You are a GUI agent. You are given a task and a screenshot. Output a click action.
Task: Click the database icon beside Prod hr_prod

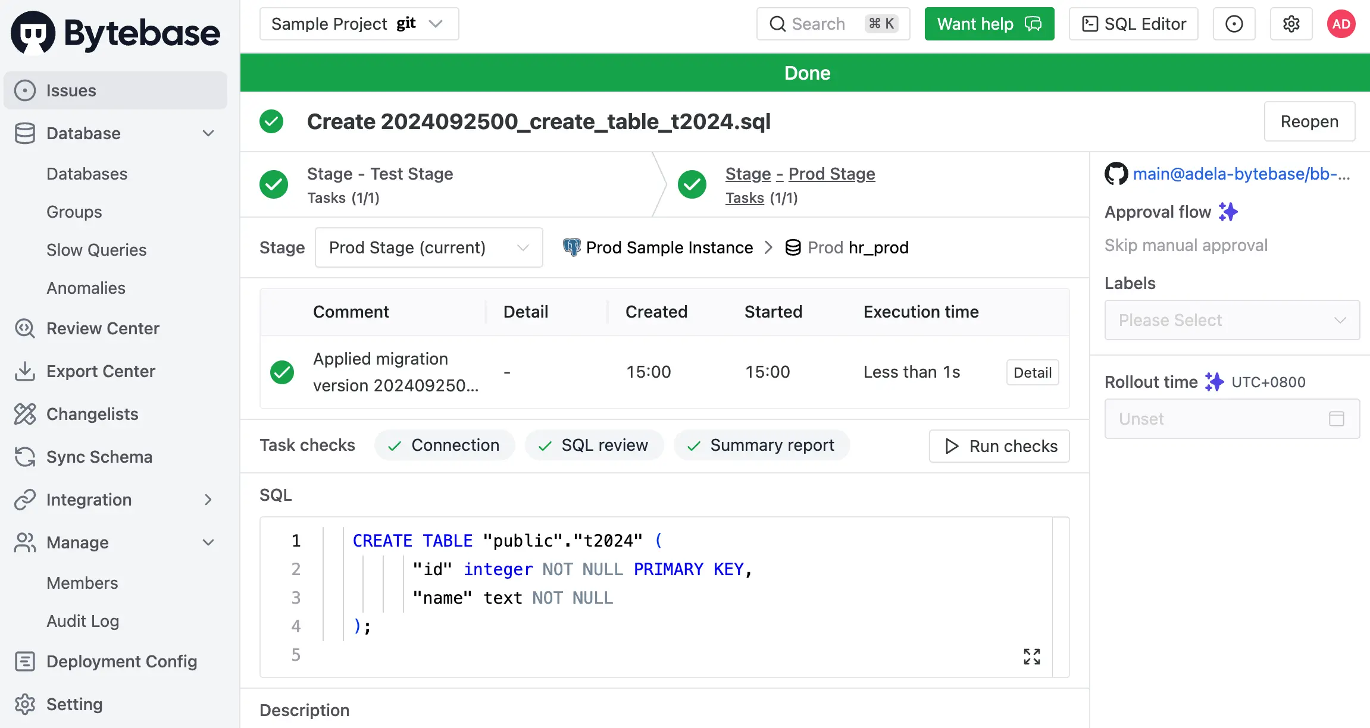coord(793,247)
